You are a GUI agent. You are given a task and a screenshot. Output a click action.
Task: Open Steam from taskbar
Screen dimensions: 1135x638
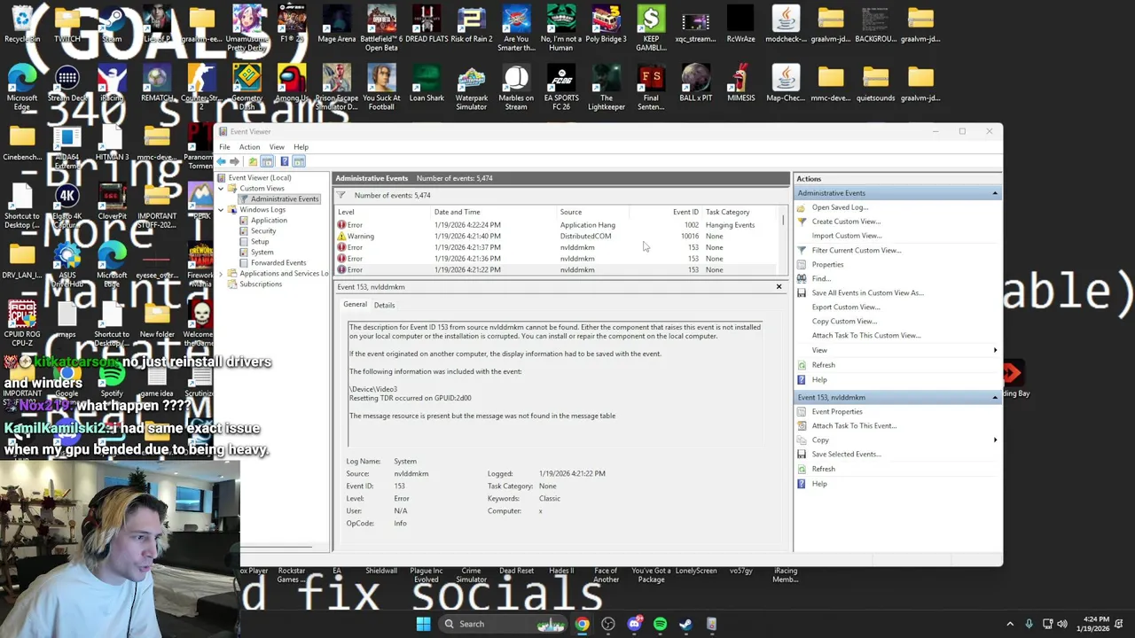click(685, 624)
